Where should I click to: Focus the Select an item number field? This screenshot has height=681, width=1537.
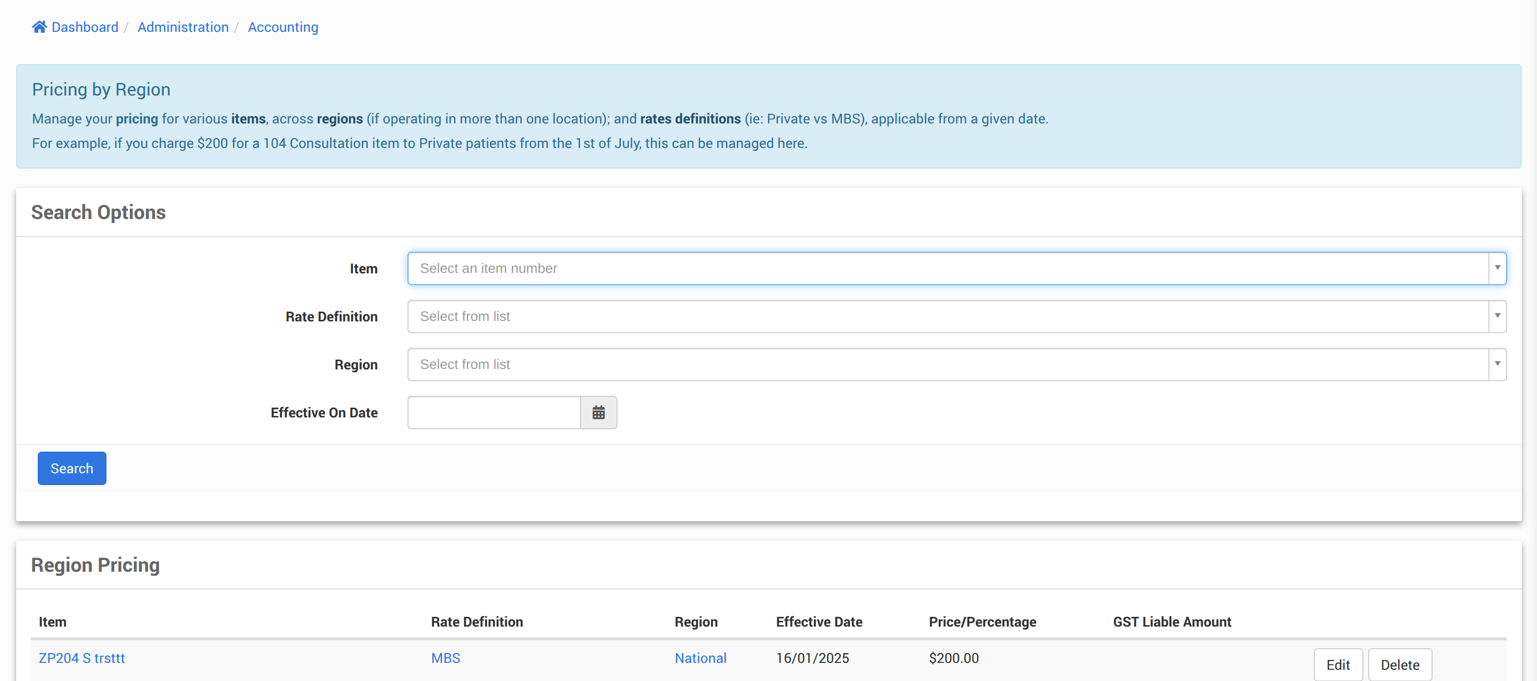point(948,268)
